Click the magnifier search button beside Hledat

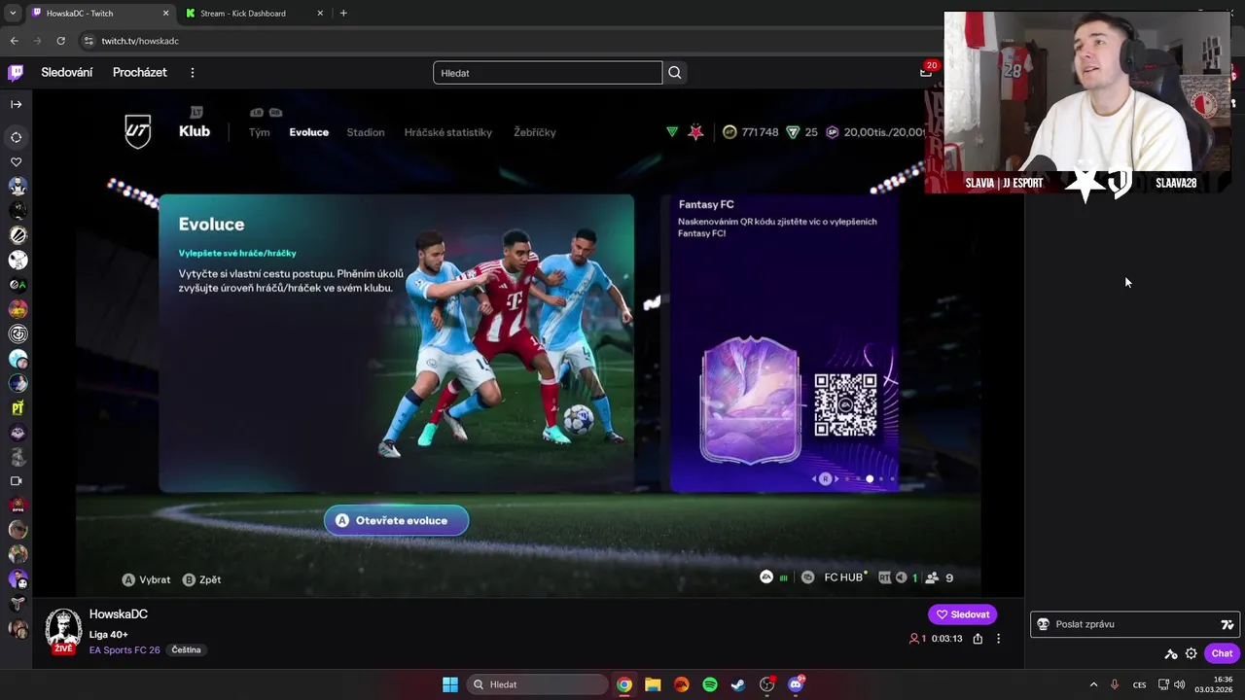pos(675,72)
